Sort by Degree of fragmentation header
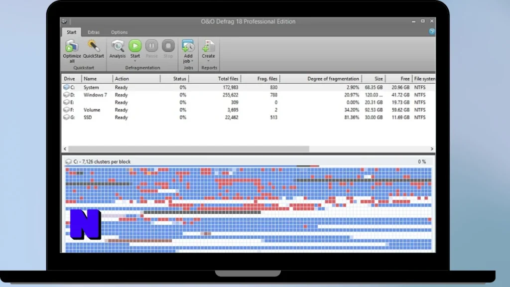Viewport: 510px width, 287px height. (x=321, y=79)
